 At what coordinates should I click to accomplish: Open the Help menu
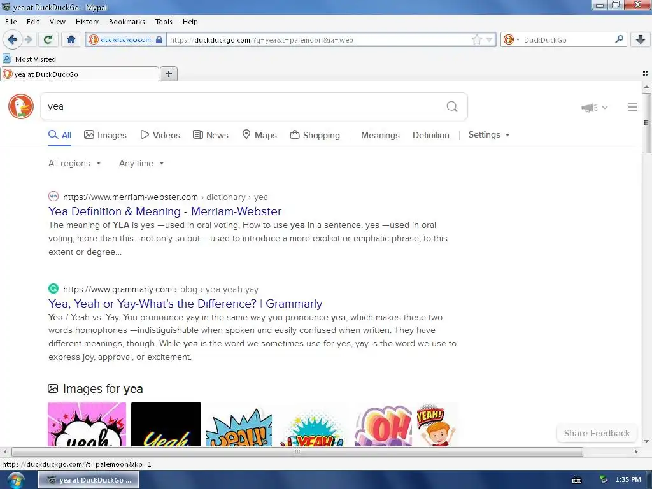(x=190, y=22)
